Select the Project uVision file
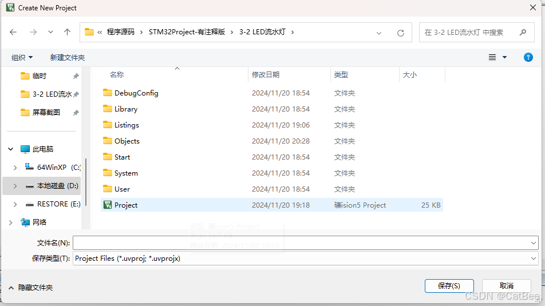This screenshot has width=545, height=306. (x=272, y=205)
